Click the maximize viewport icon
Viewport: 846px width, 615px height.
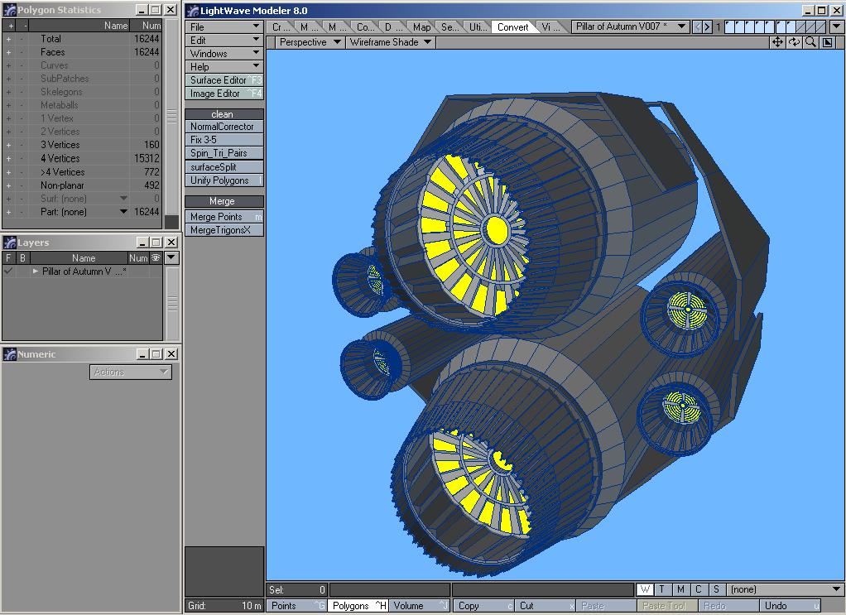click(x=827, y=42)
